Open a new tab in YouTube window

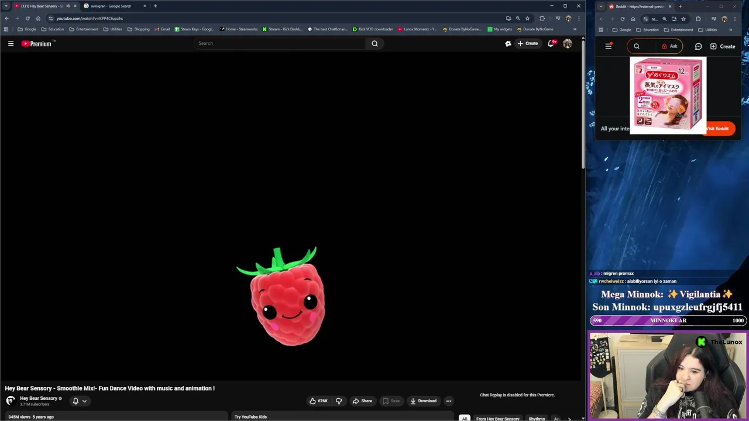[155, 6]
